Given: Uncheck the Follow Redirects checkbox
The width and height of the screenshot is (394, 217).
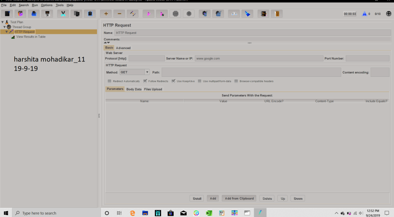Looking at the screenshot, I should tap(145, 81).
